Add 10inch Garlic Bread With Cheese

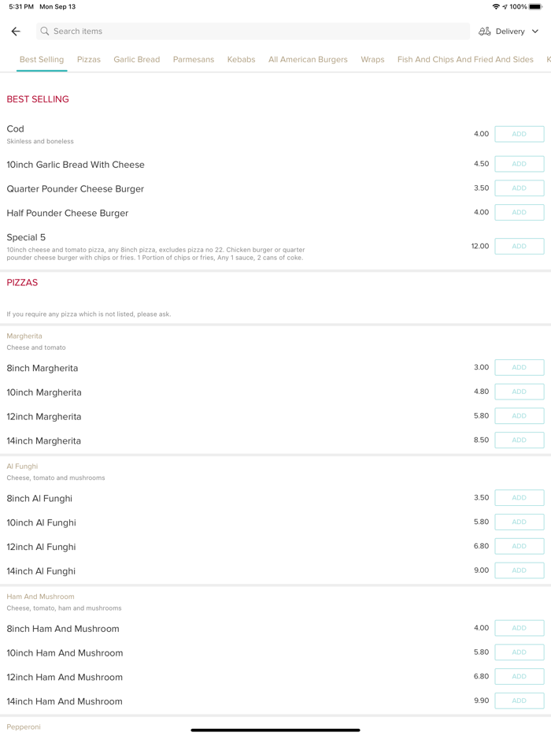click(519, 164)
